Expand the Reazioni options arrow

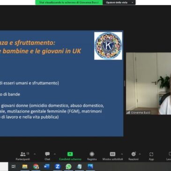click(x=140, y=154)
